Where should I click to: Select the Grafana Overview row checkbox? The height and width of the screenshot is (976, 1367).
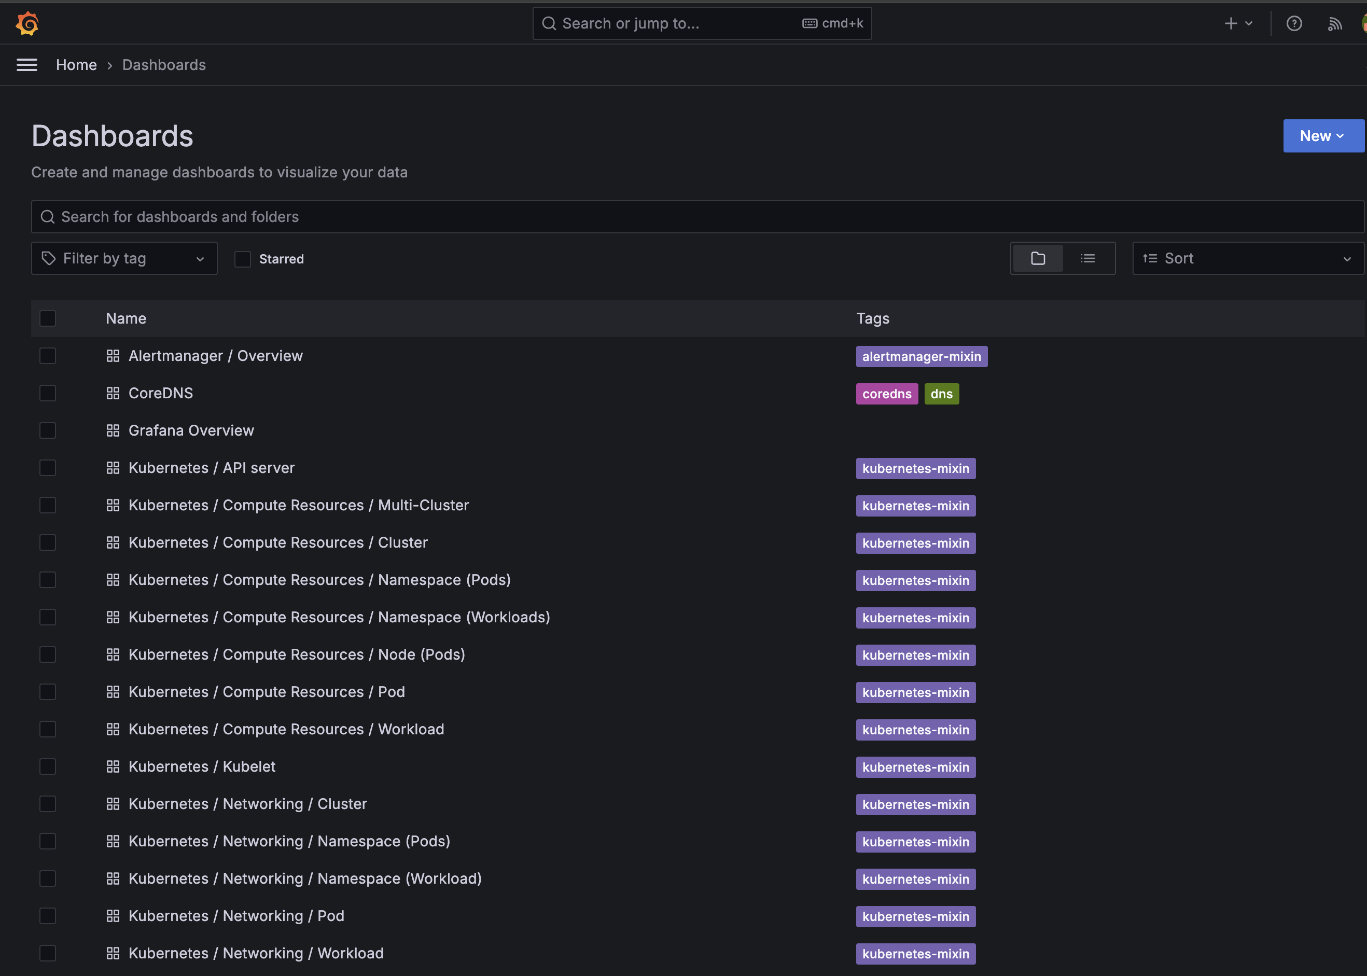[48, 430]
